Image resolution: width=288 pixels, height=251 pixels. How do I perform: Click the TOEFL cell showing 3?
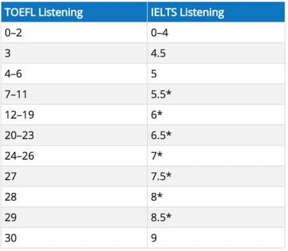[x=74, y=53]
